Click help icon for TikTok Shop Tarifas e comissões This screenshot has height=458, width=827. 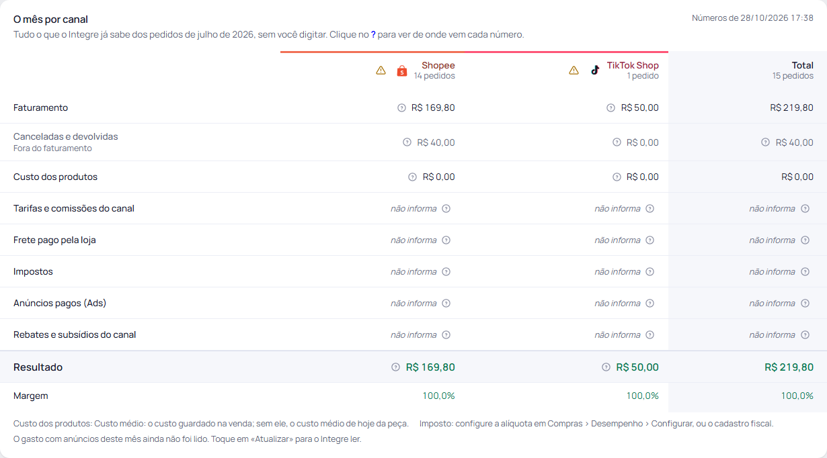tap(649, 209)
